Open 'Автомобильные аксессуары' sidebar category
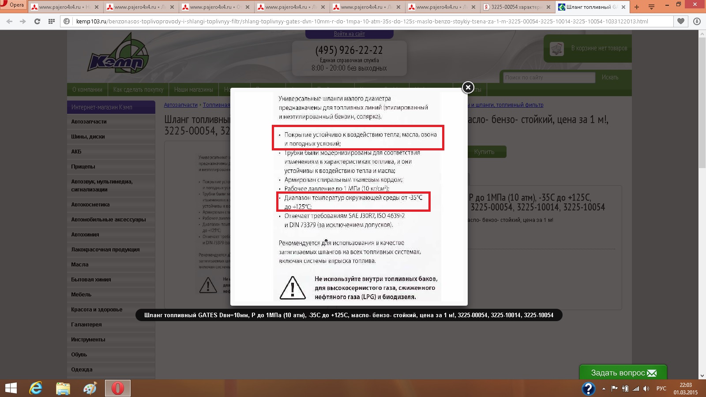This screenshot has width=706, height=397. (111, 220)
